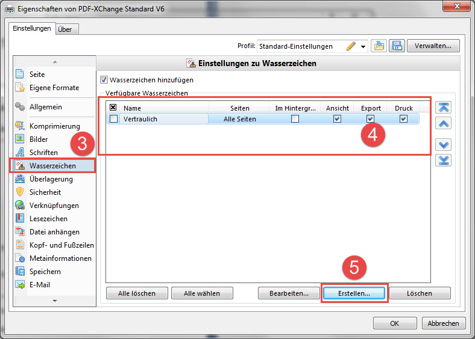Enable Im Hintergrund for Vertraulich
Viewport: 475px width, 339px height.
pyautogui.click(x=295, y=119)
